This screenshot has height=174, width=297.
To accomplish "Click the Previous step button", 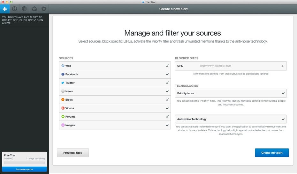I will click(x=73, y=153).
